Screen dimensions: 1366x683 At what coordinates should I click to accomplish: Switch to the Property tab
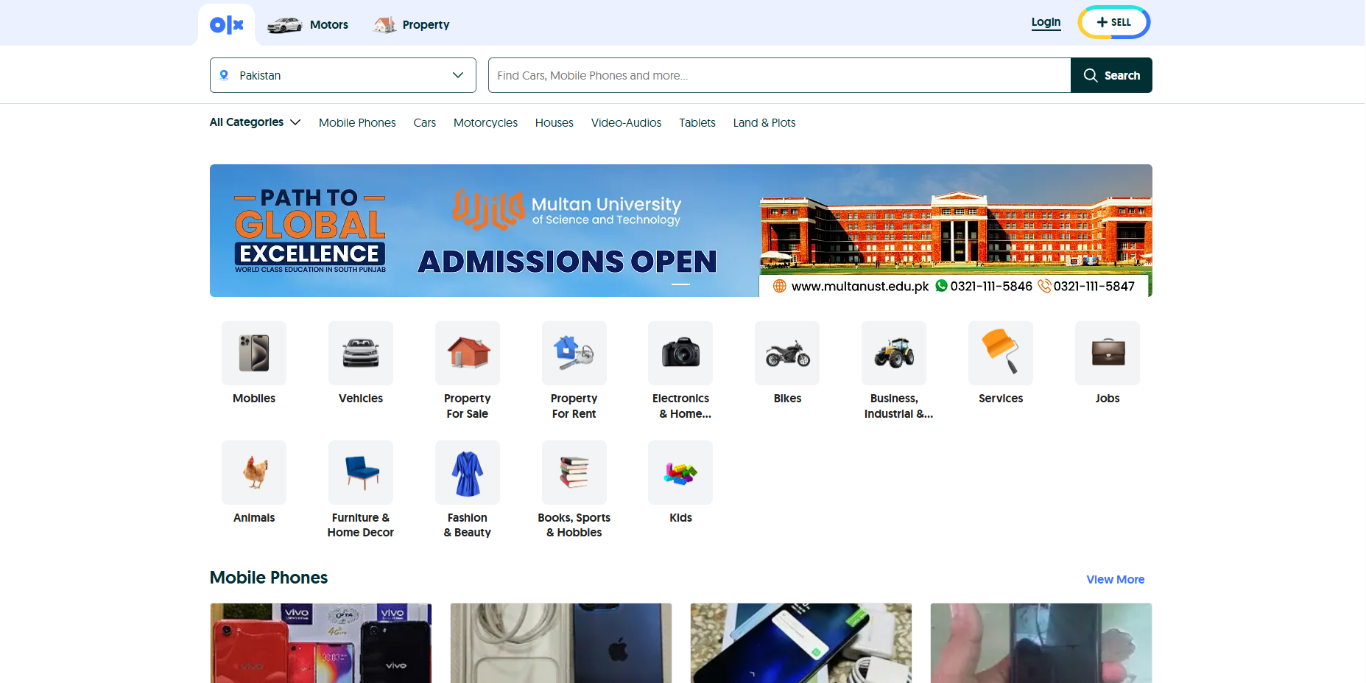click(x=412, y=25)
